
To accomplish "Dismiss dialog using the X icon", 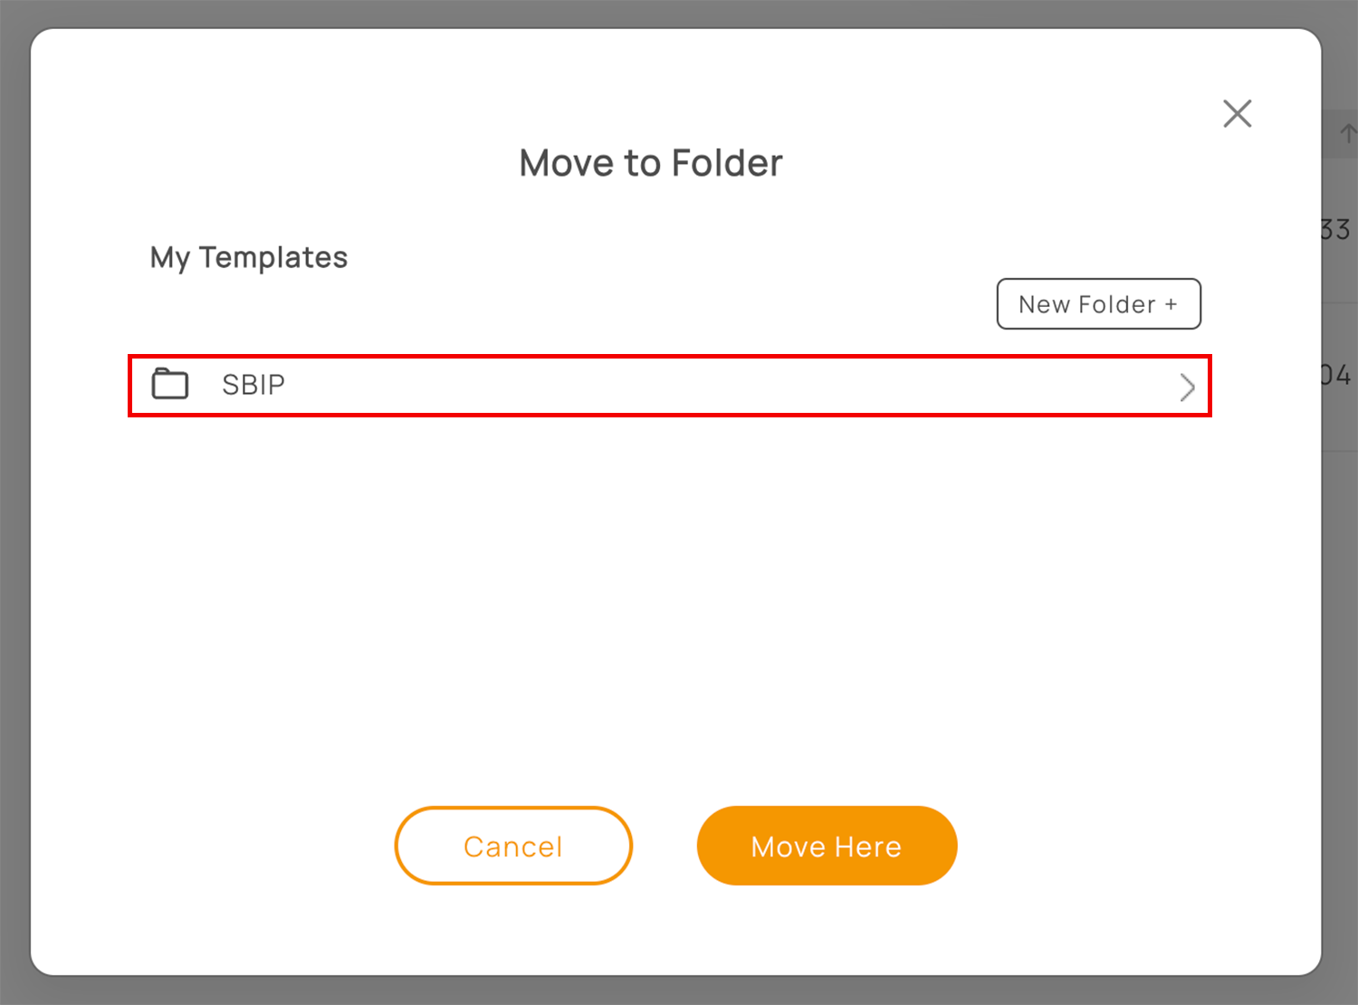I will point(1237,114).
